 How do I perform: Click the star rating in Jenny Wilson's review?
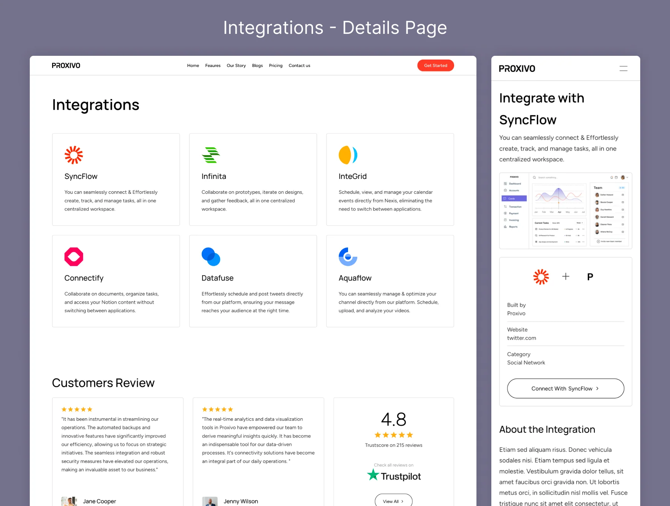click(217, 409)
